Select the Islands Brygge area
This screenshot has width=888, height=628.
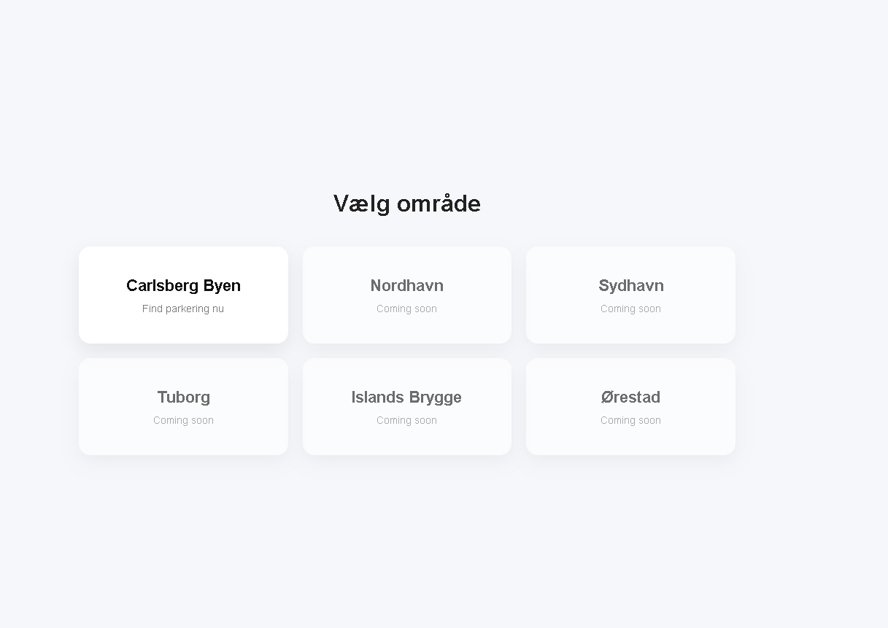click(406, 406)
